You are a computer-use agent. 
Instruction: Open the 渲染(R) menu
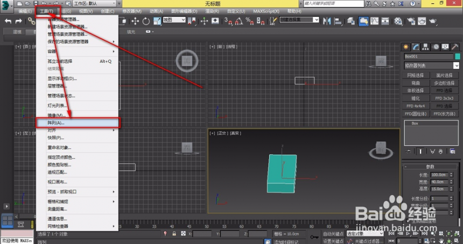point(212,11)
